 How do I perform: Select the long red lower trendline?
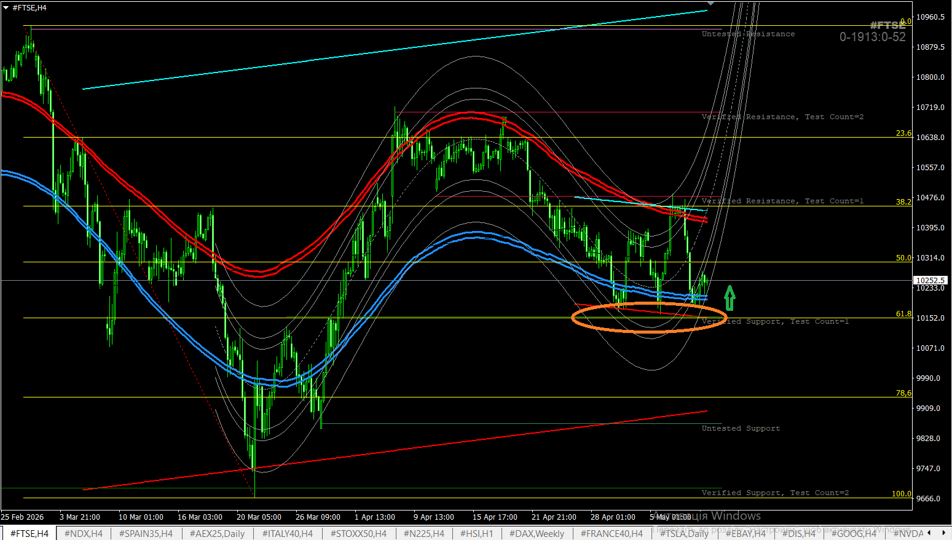point(395,450)
